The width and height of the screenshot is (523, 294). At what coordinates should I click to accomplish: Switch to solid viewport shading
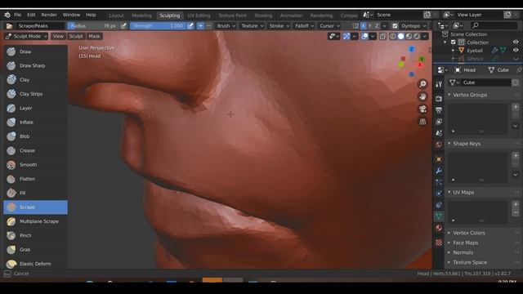(x=401, y=36)
